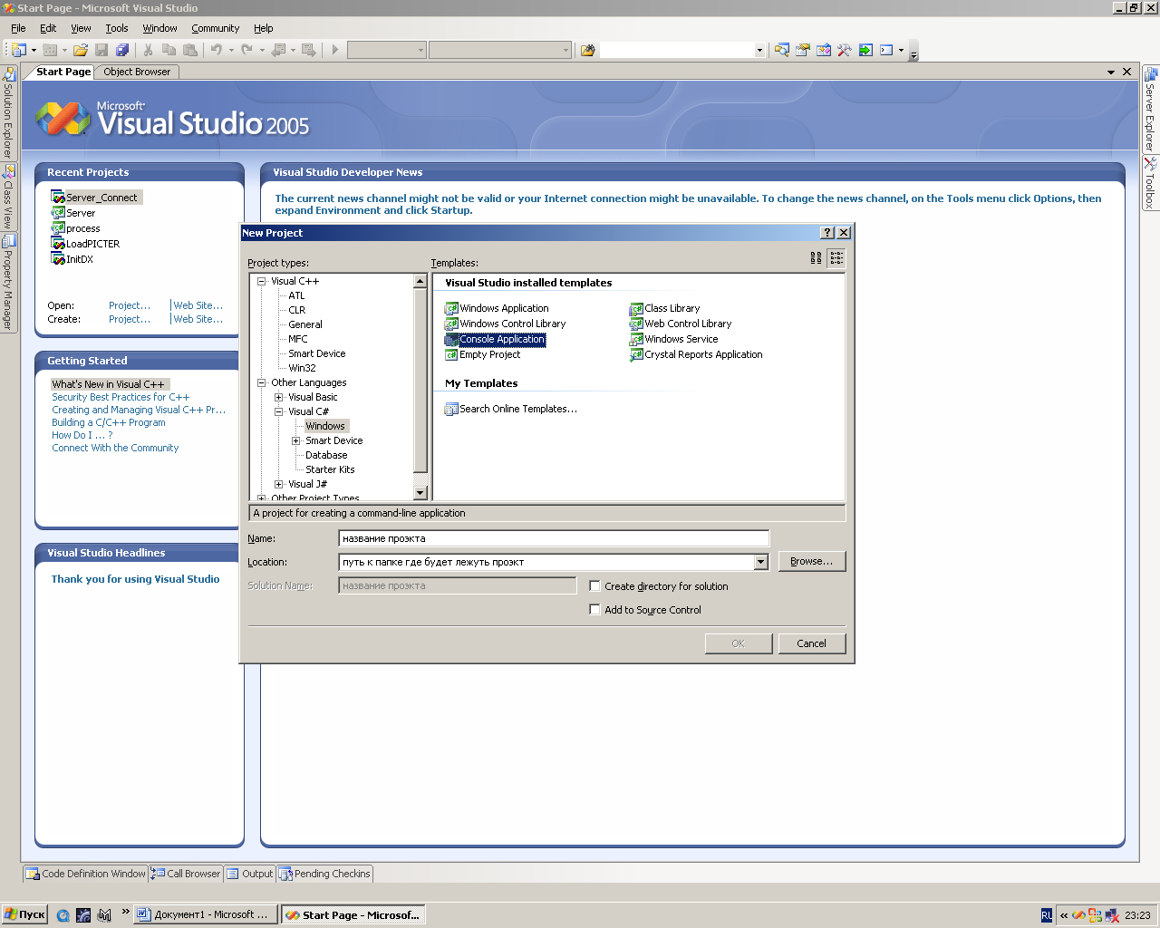
Task: Select the Crystal Reports Application template
Action: (696, 354)
